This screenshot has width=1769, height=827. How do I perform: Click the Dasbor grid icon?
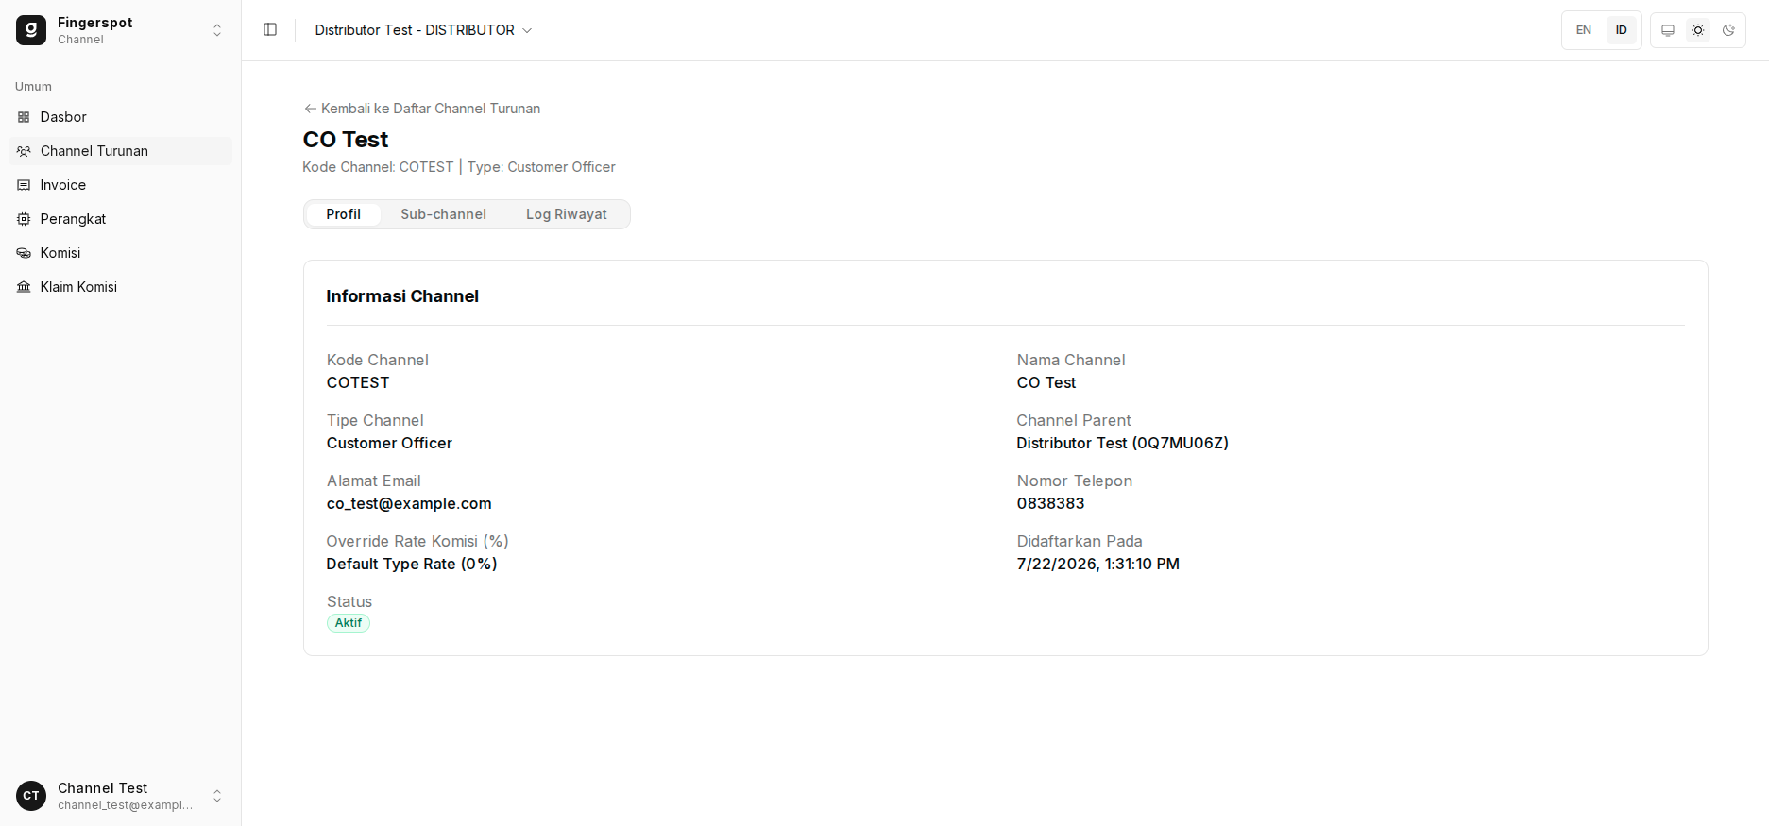tap(24, 117)
